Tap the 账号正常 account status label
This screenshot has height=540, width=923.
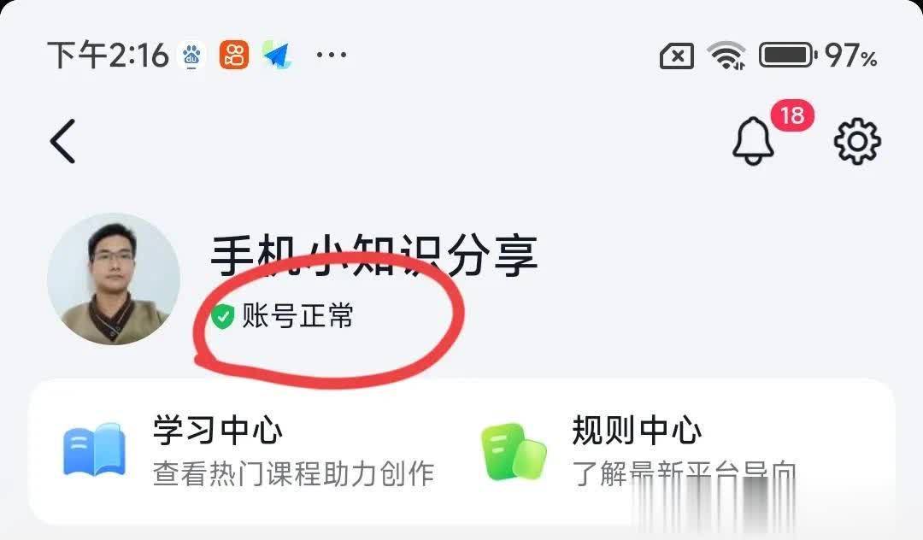[297, 316]
